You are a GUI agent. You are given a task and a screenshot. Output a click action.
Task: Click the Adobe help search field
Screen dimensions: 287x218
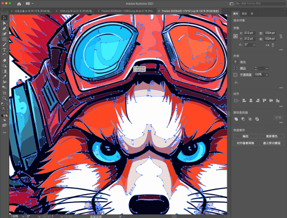[x=260, y=4]
